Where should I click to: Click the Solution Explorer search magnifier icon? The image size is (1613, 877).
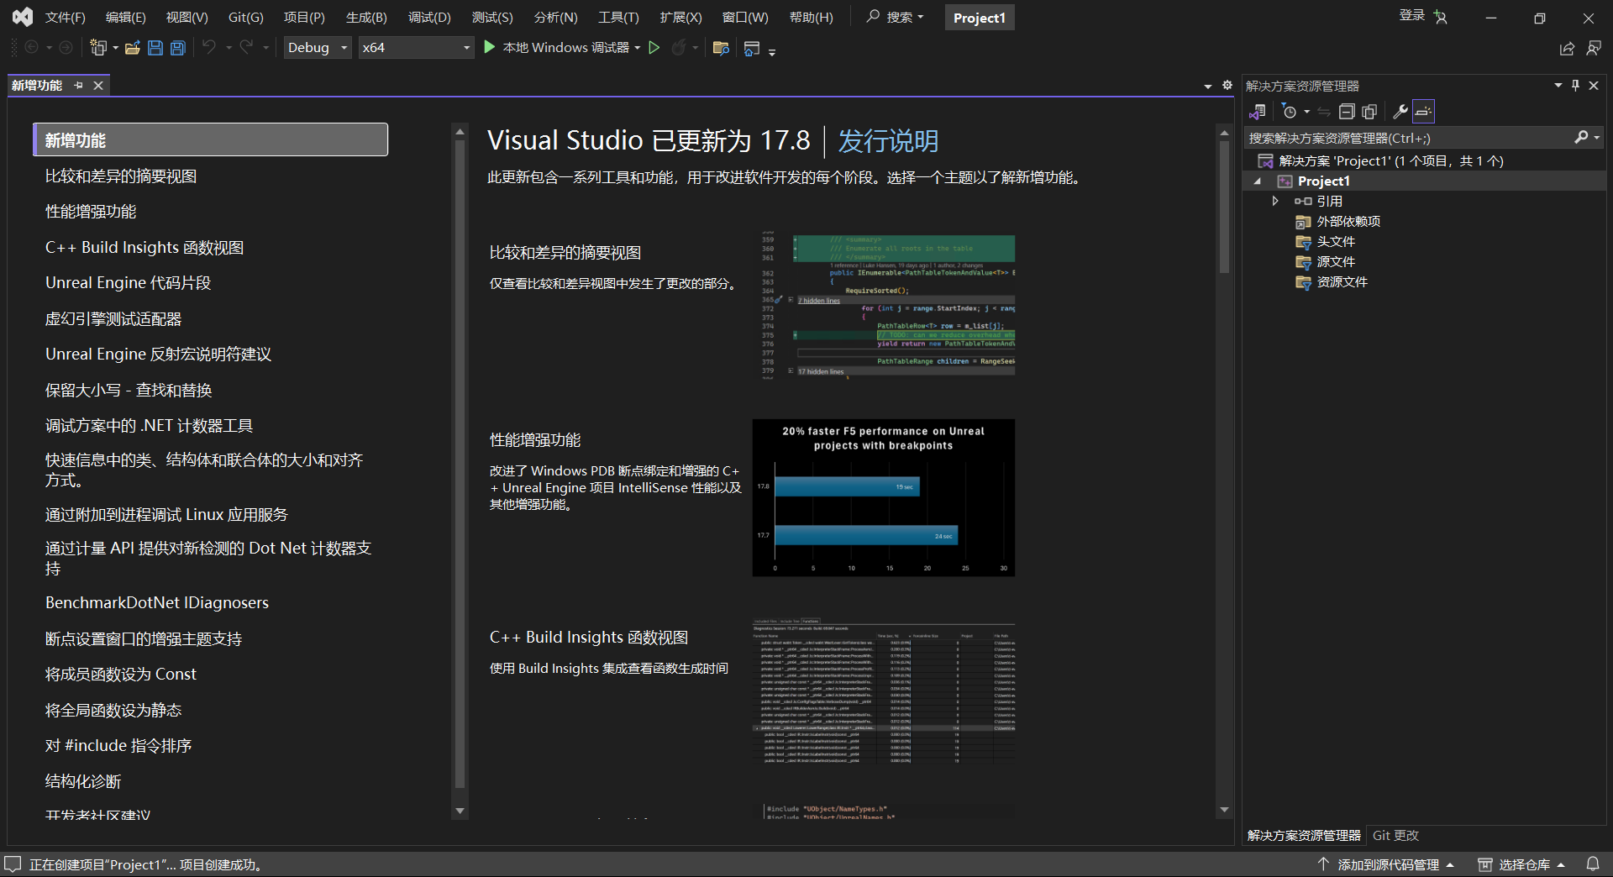1581,137
